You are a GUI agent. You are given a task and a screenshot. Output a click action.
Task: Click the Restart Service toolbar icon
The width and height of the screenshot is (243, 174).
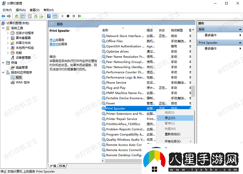[x=79, y=16]
